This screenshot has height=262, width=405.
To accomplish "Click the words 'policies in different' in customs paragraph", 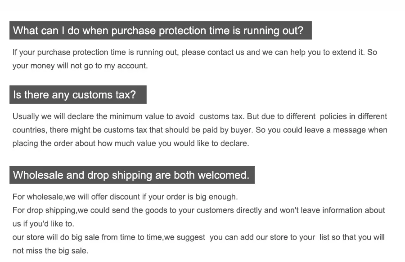I will 353,116.
